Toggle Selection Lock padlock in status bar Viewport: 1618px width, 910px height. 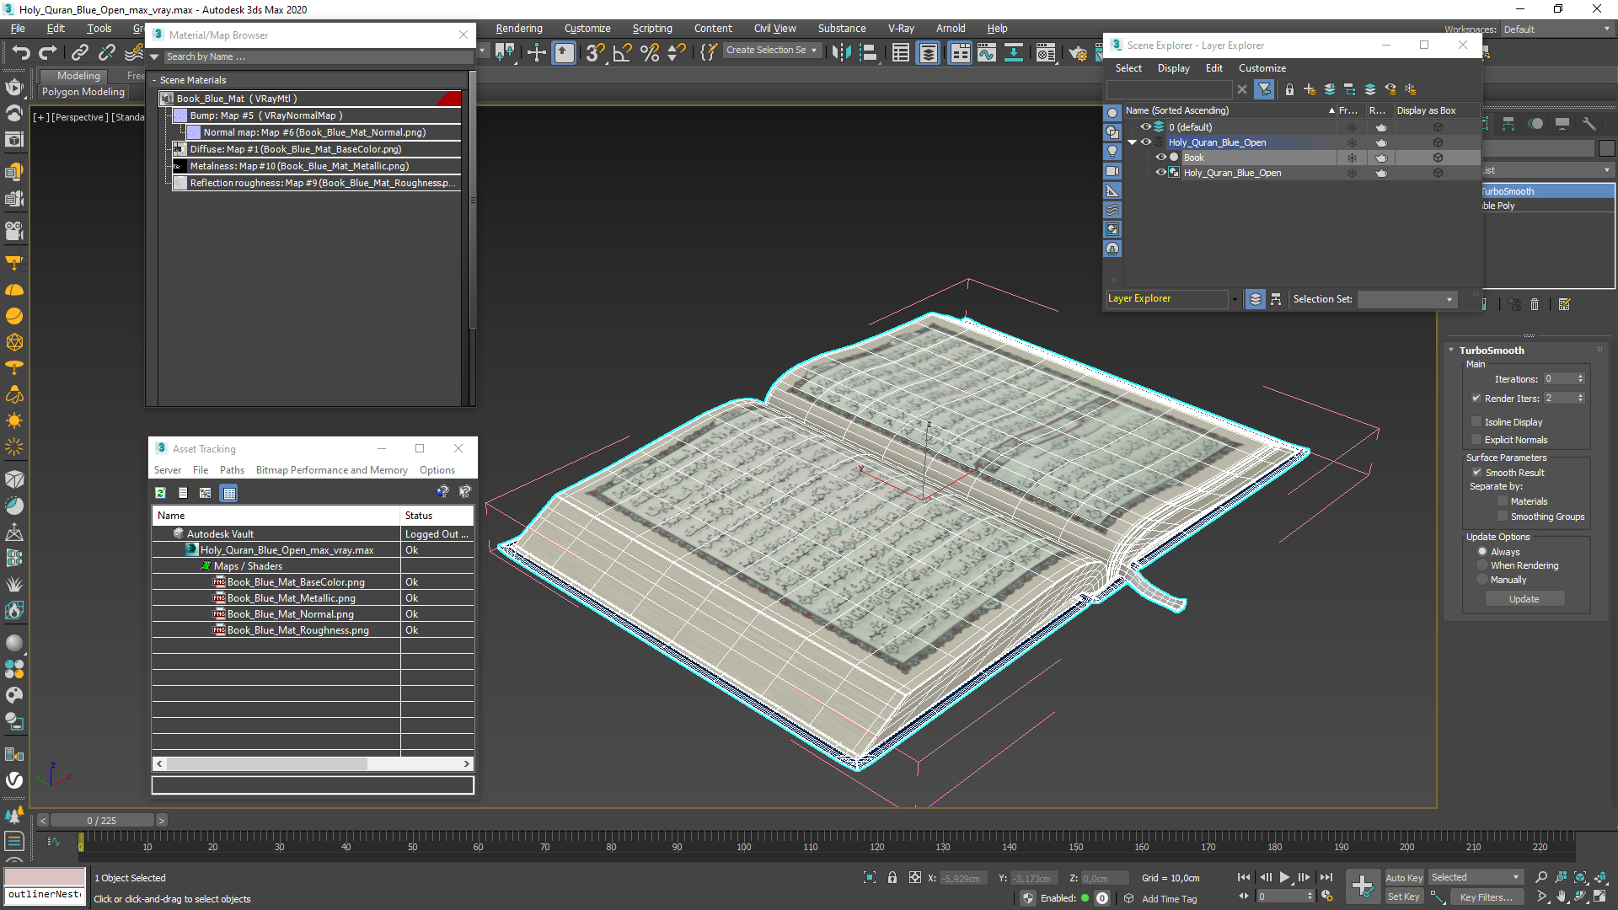892,878
